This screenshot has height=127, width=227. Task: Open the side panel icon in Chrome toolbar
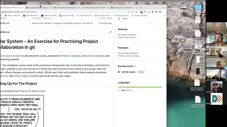pos(156,12)
